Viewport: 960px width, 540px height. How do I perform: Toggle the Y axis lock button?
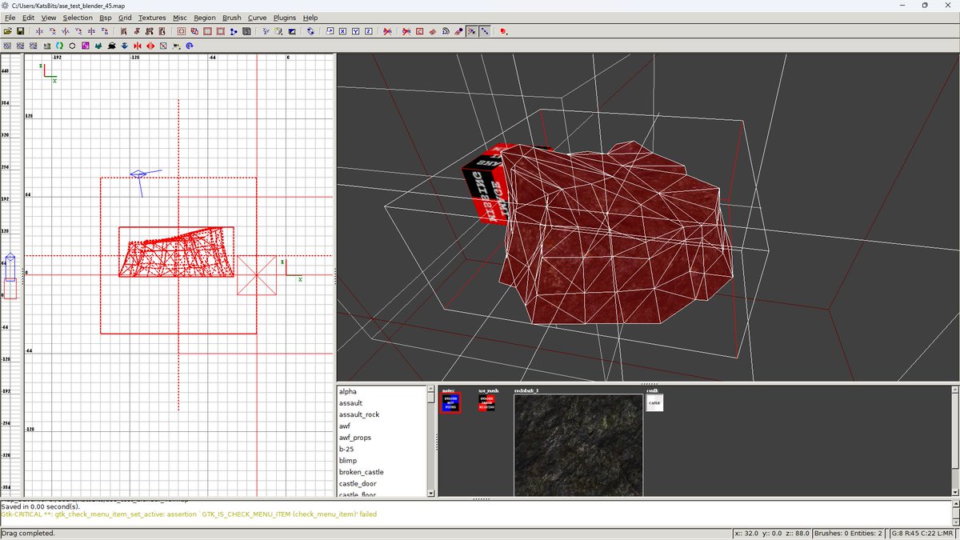click(x=355, y=31)
